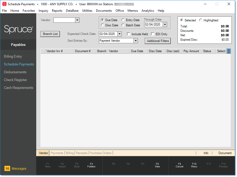This screenshot has width=237, height=177.
Task: Open the File menu
Action: point(4,11)
